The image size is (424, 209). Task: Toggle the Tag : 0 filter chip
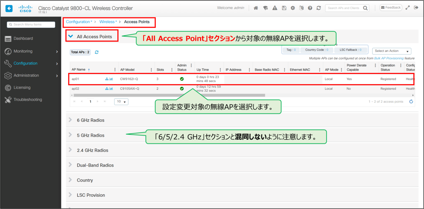290,49
